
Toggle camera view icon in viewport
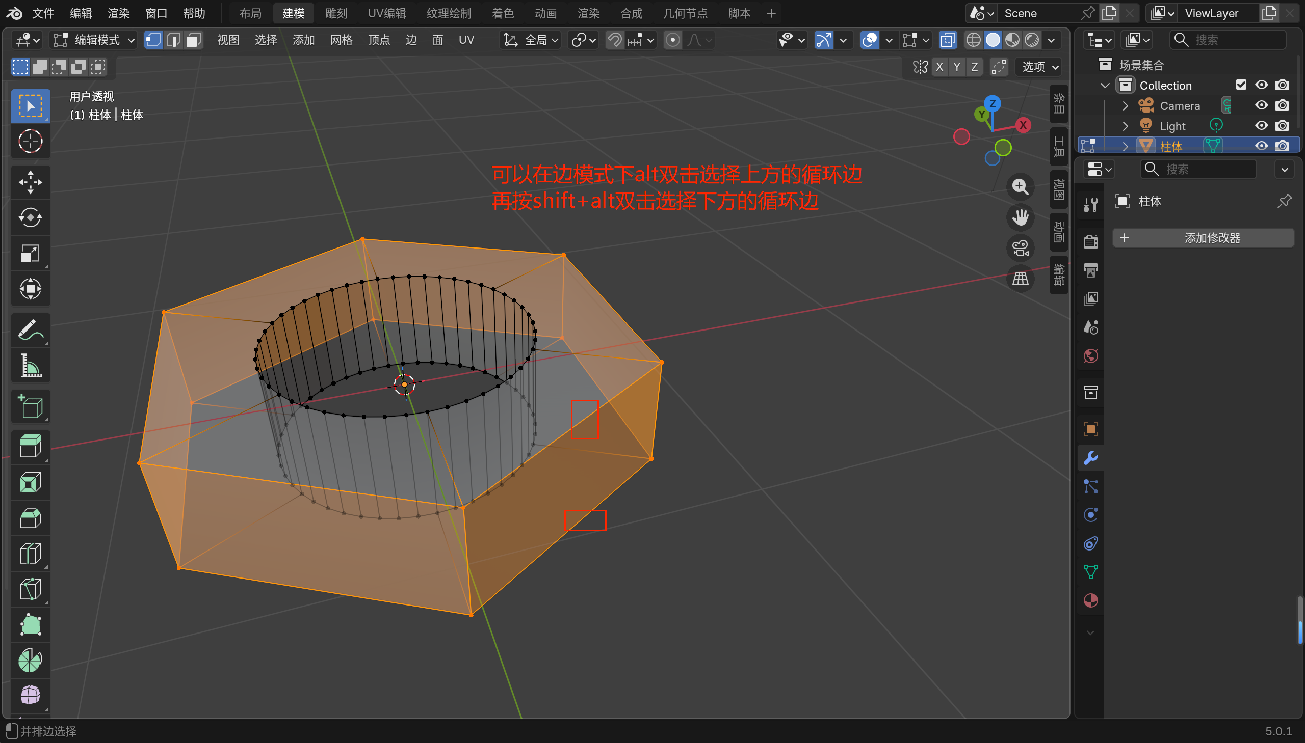1020,249
